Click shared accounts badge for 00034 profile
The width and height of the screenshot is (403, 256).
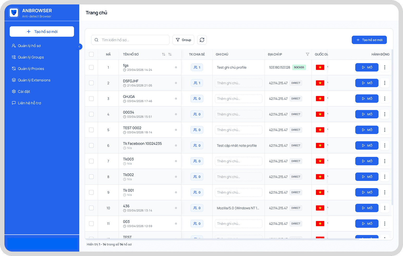pos(197,114)
